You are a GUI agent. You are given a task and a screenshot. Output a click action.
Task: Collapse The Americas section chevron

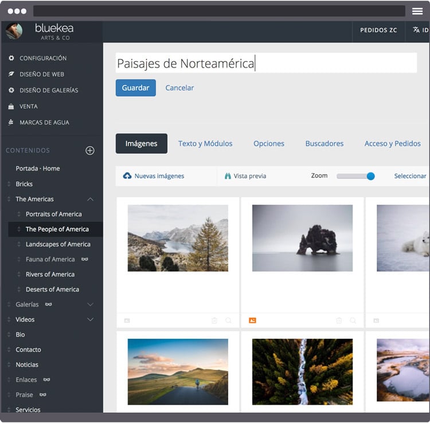pos(90,199)
